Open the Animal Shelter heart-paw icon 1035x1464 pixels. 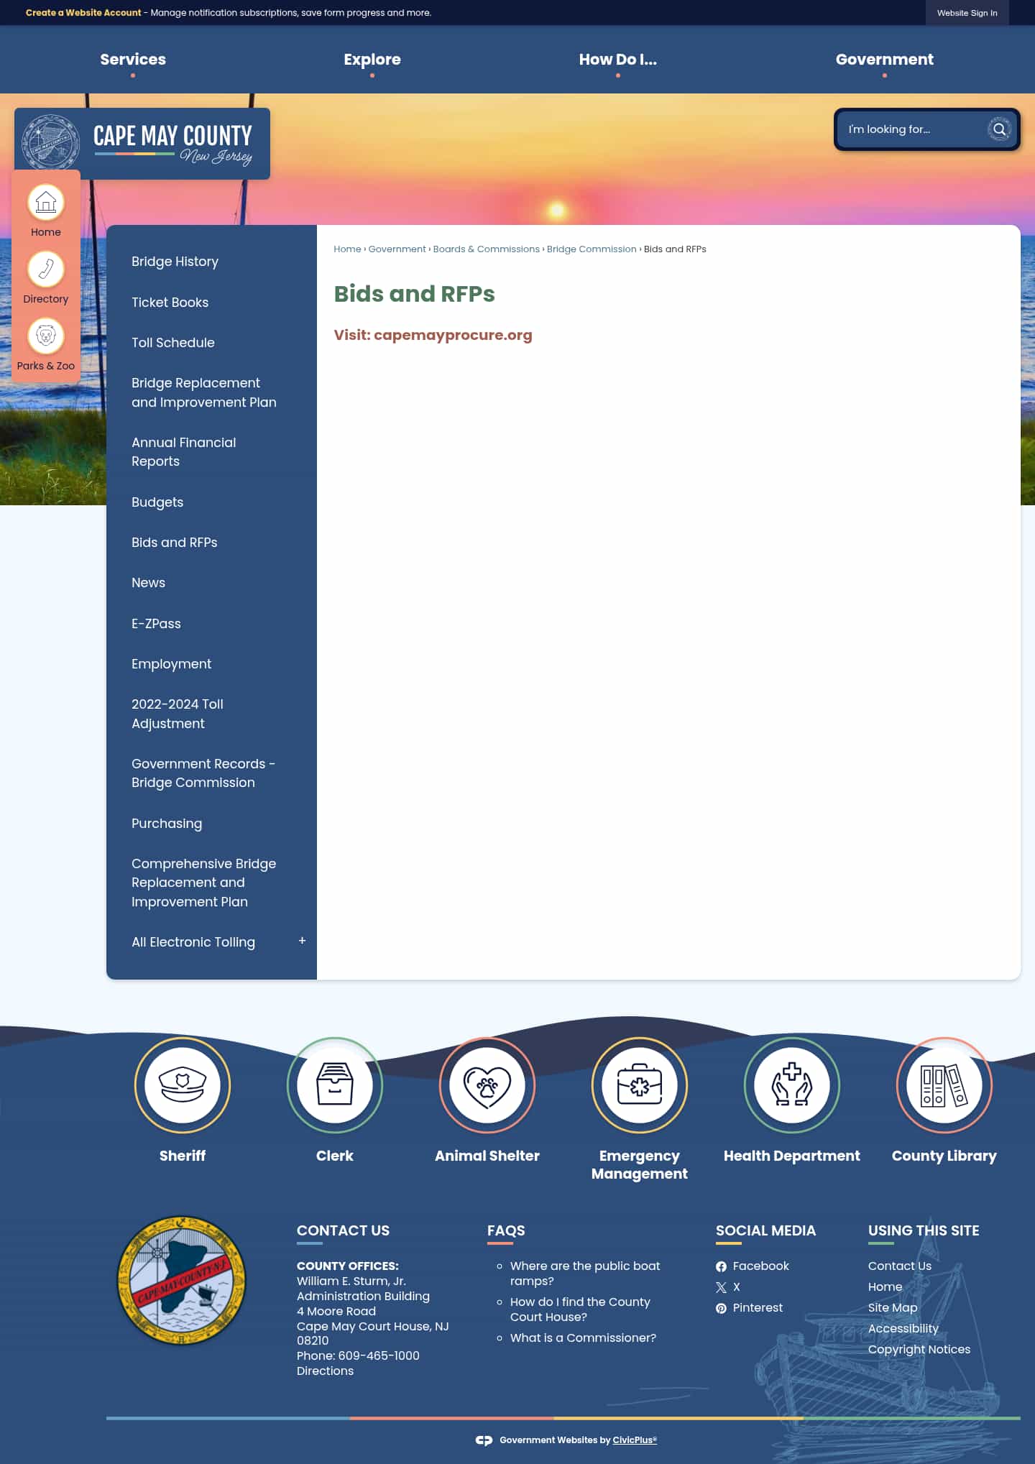pos(487,1085)
